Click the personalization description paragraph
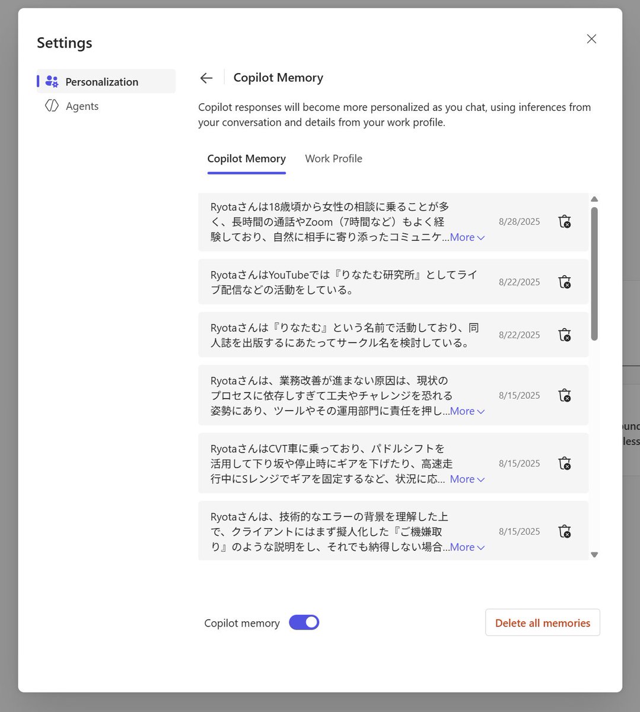This screenshot has height=712, width=640. [394, 115]
